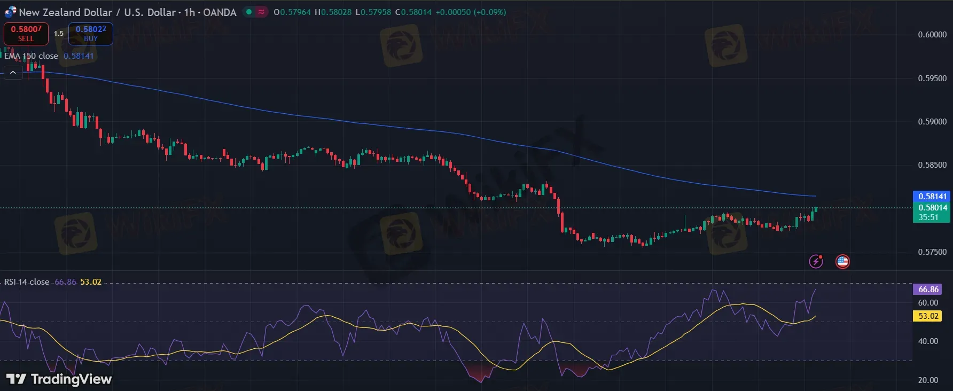Click the purple RSI scale label 66.86

tap(928, 290)
